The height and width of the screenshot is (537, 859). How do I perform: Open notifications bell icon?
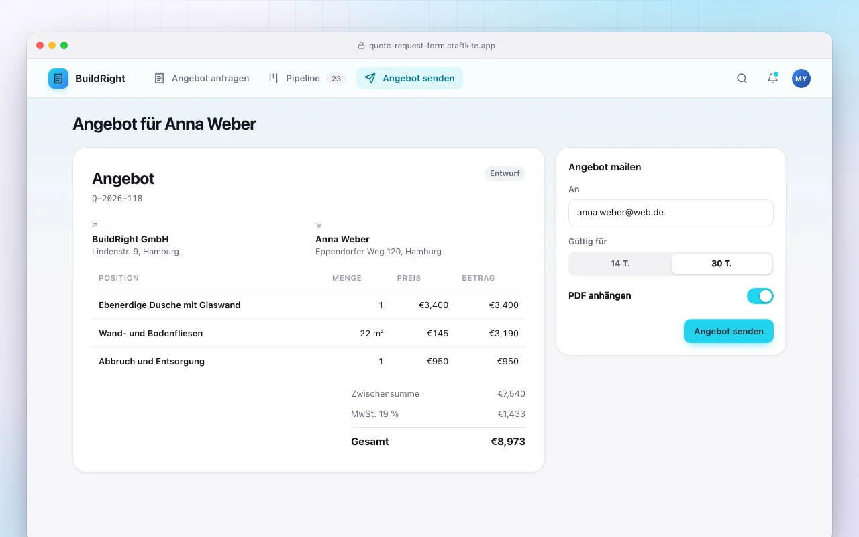coord(772,79)
